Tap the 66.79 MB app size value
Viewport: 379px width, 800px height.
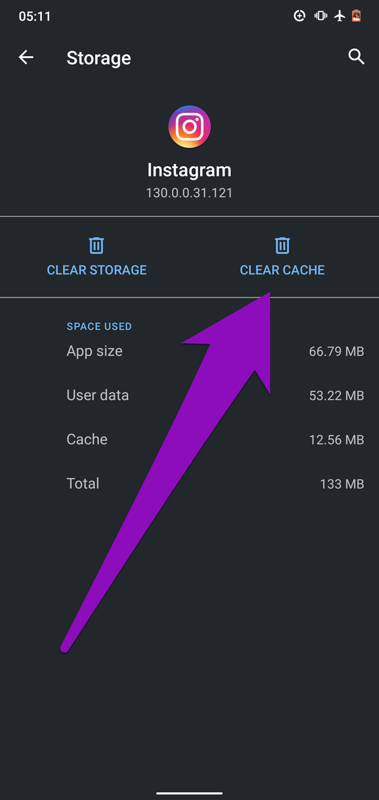336,351
